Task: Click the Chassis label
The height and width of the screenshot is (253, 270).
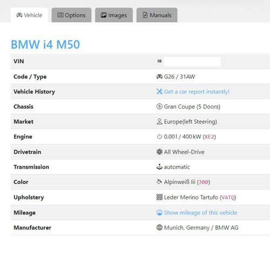Action: [x=23, y=106]
